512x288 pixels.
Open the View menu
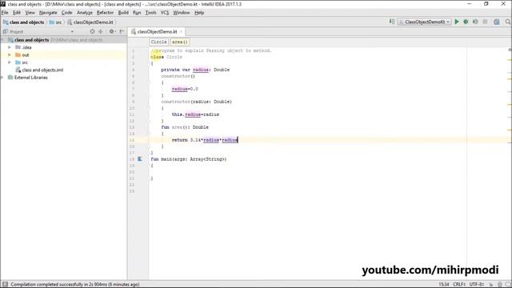pyautogui.click(x=30, y=13)
